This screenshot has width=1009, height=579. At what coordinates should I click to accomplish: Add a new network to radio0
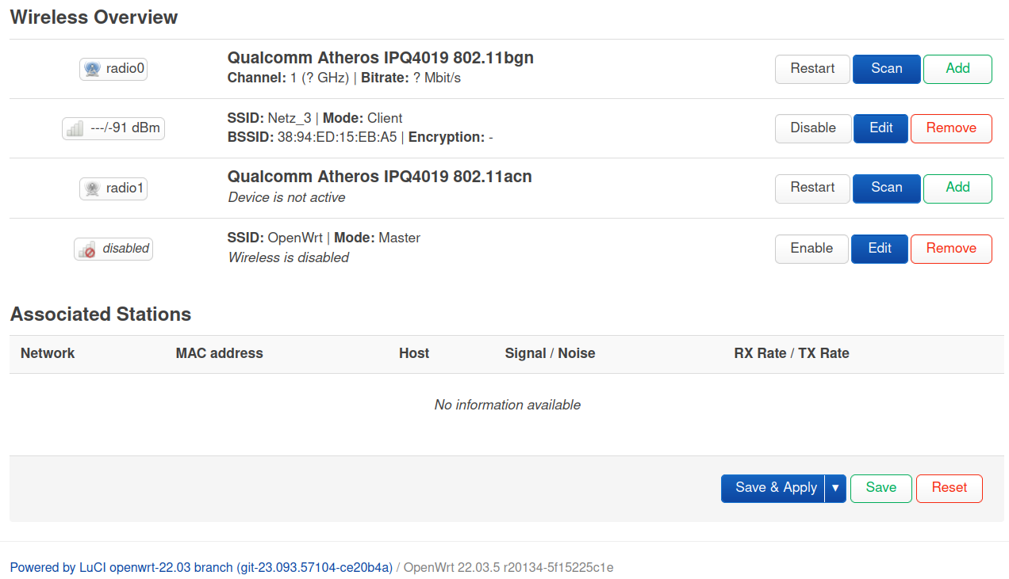(x=957, y=69)
